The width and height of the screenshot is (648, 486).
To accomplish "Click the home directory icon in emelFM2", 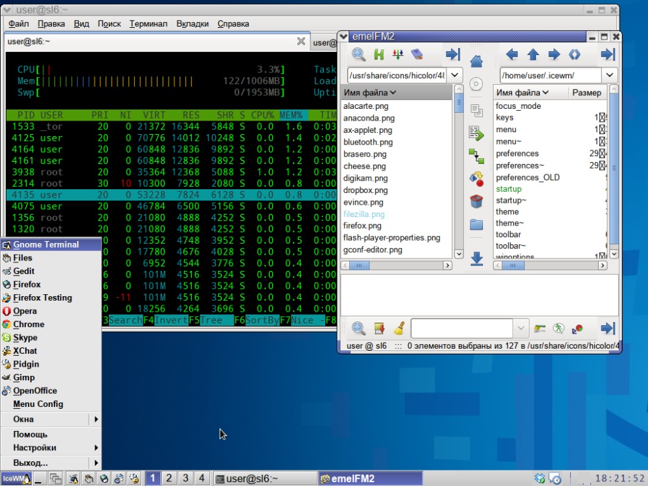I will pyautogui.click(x=476, y=61).
